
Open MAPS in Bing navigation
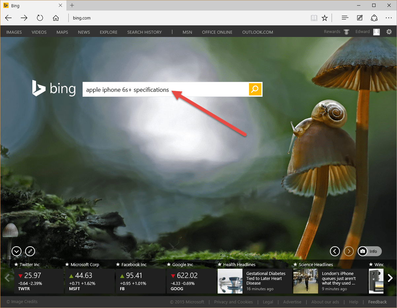tap(62, 32)
